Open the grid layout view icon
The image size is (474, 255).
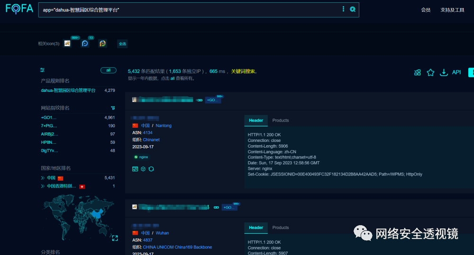click(x=418, y=72)
